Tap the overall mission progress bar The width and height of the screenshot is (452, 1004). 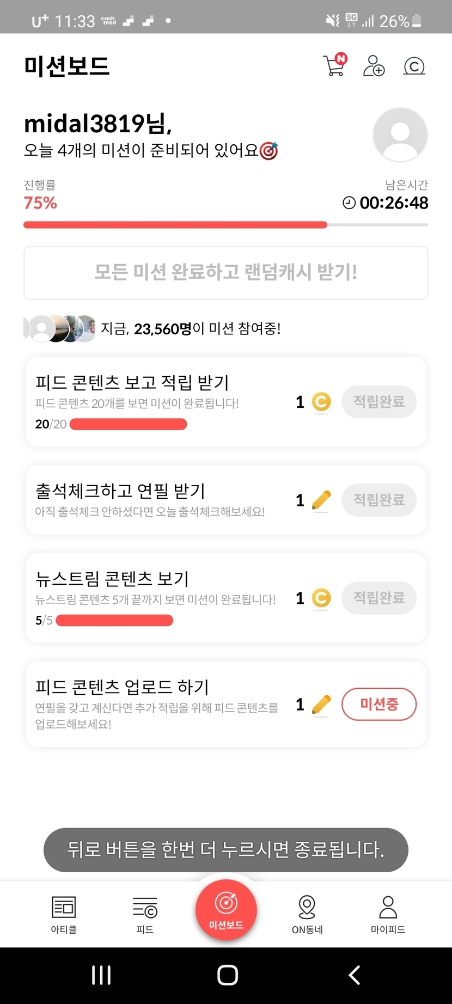click(x=225, y=224)
